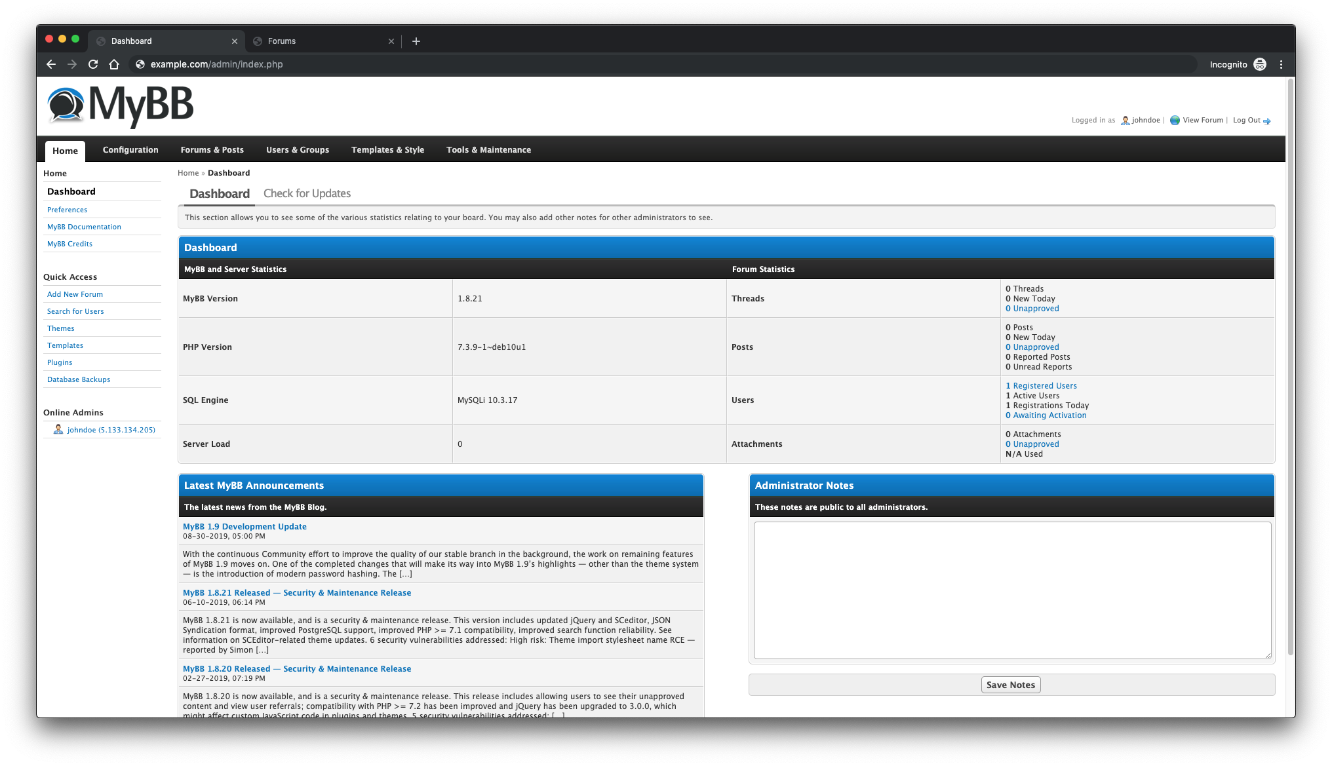Viewport: 1332px width, 766px height.
Task: Click 0 Unapproved threads link
Action: pyautogui.click(x=1031, y=308)
